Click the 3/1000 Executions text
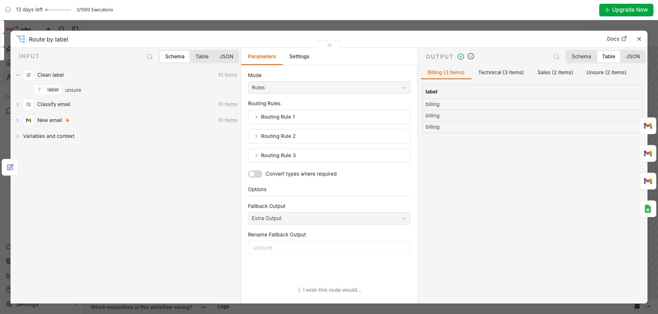 coord(94,10)
